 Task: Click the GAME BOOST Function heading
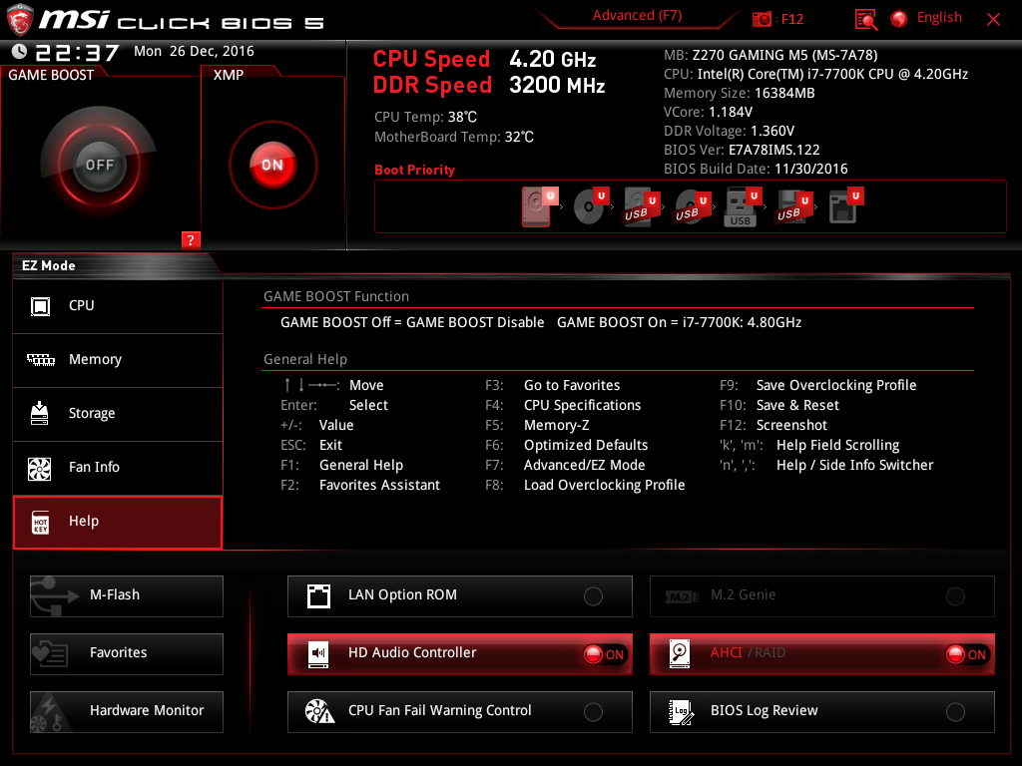click(x=336, y=296)
